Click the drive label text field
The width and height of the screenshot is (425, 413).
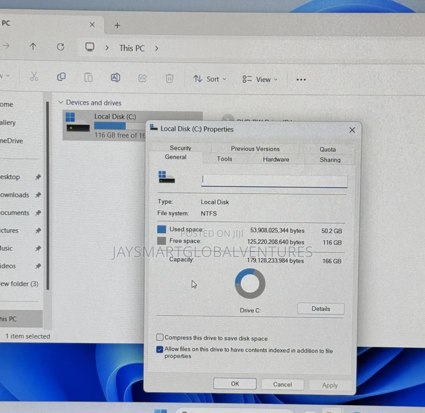click(274, 181)
